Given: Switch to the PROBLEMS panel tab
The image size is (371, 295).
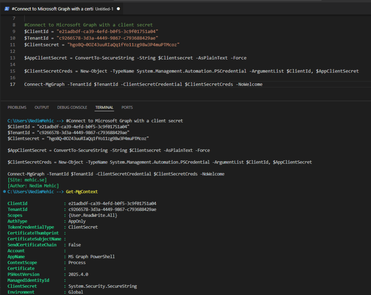Looking at the screenshot, I should 17,107.
